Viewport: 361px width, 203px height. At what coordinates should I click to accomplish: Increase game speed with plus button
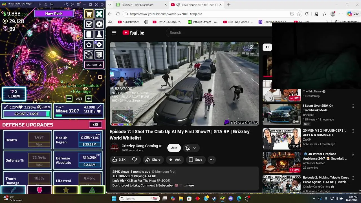point(89,99)
